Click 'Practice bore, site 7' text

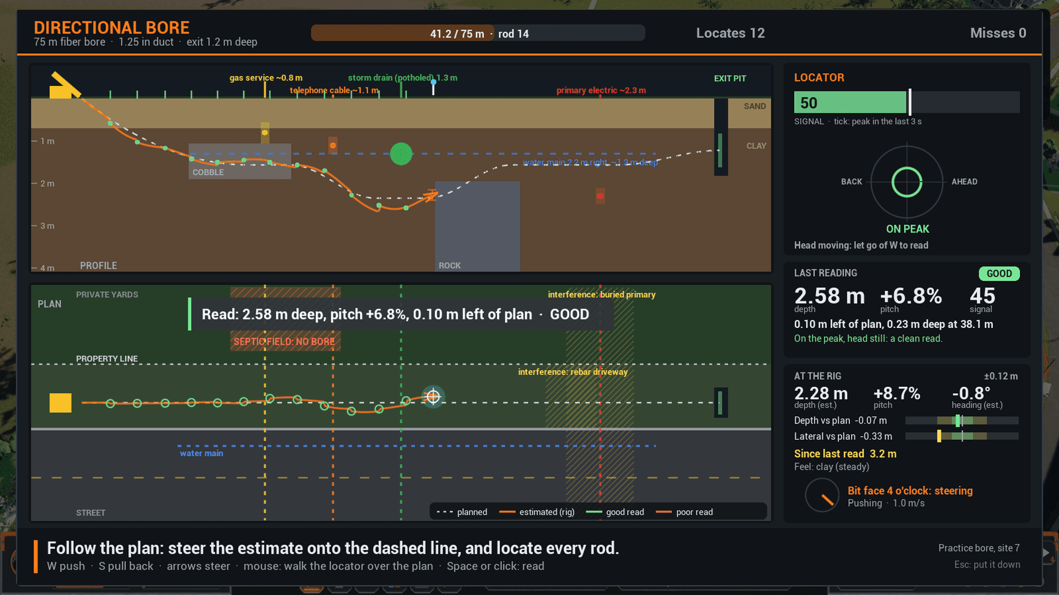pyautogui.click(x=979, y=548)
